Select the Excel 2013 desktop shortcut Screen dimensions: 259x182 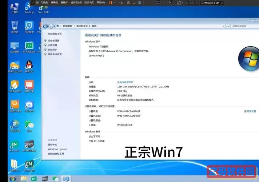pyautogui.click(x=43, y=9)
